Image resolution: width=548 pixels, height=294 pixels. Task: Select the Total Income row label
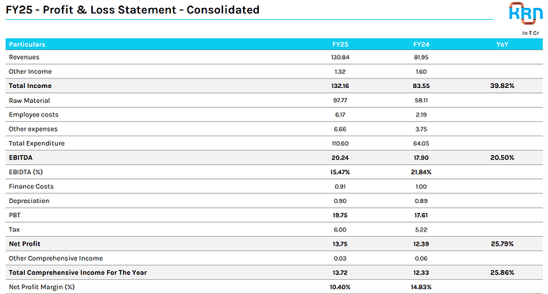tap(30, 86)
